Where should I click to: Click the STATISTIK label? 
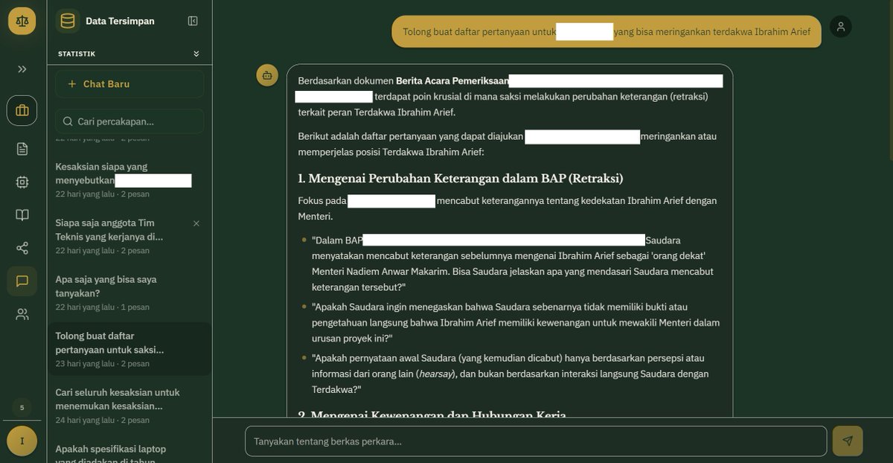[77, 54]
